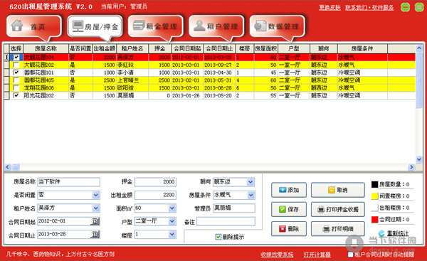Click the table's scroll right arrow

tap(411, 167)
